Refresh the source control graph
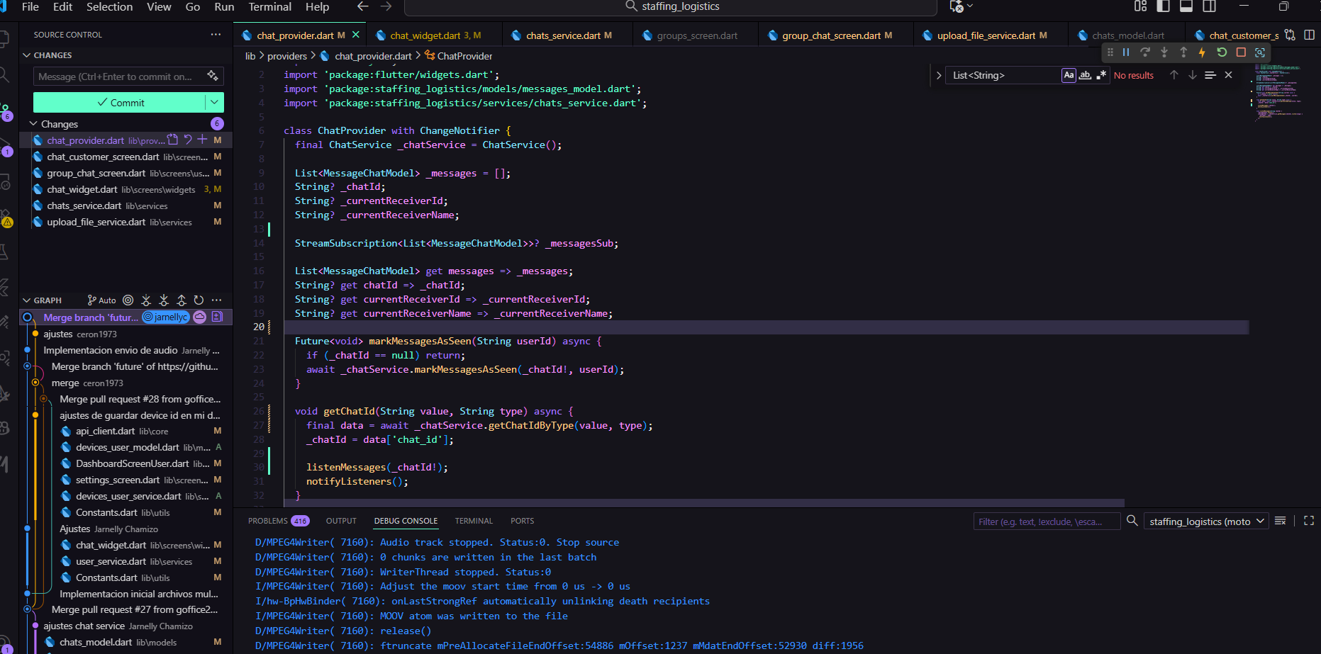 [199, 300]
